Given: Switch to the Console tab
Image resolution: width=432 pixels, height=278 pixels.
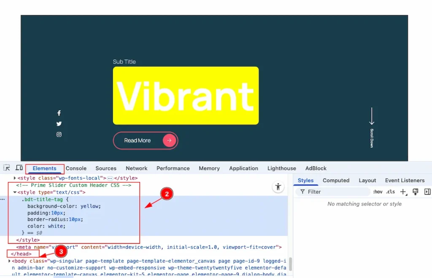Looking at the screenshot, I should click(x=76, y=168).
